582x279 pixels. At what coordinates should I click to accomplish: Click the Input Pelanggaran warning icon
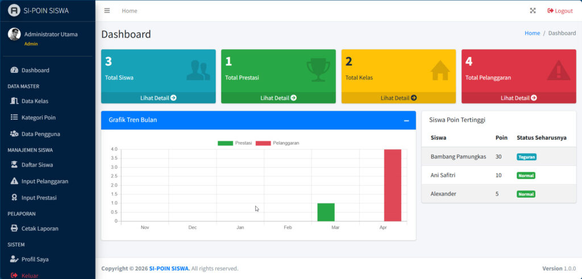pos(15,181)
